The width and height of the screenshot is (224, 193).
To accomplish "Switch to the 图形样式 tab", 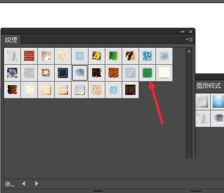I will point(209,86).
